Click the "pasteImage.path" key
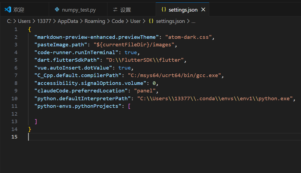Image resolution: width=301 pixels, height=173 pixels. 61,45
